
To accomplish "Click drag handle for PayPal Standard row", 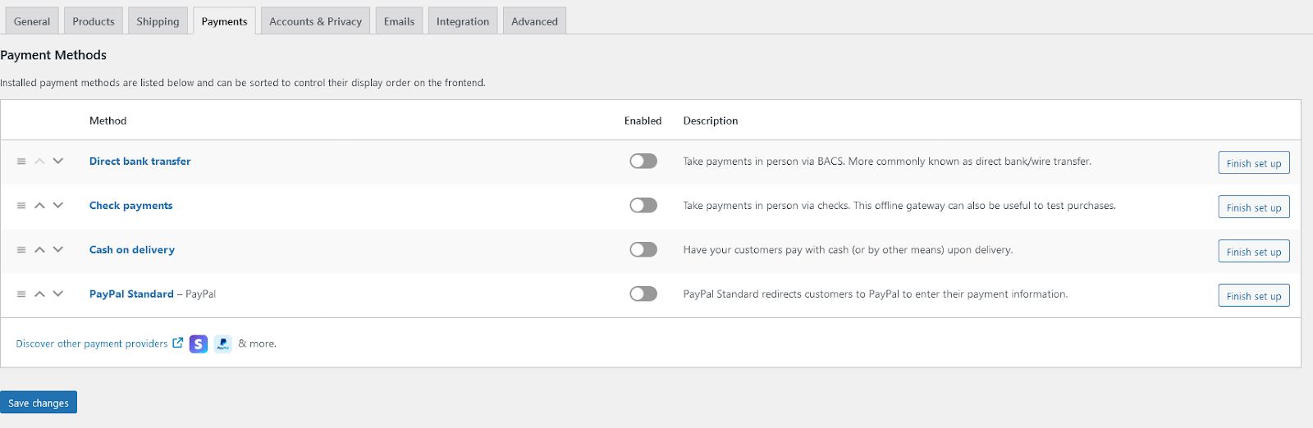I will (x=21, y=294).
